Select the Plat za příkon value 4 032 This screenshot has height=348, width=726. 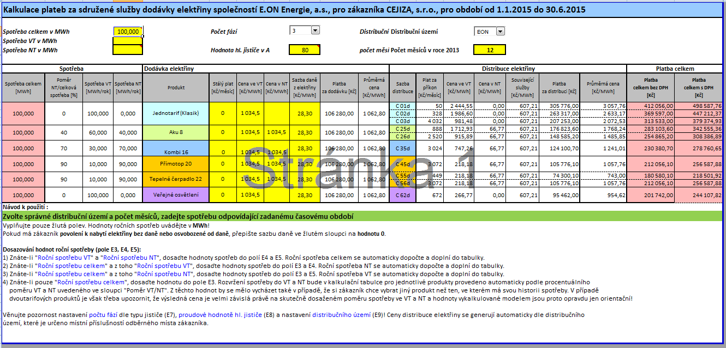(x=430, y=121)
